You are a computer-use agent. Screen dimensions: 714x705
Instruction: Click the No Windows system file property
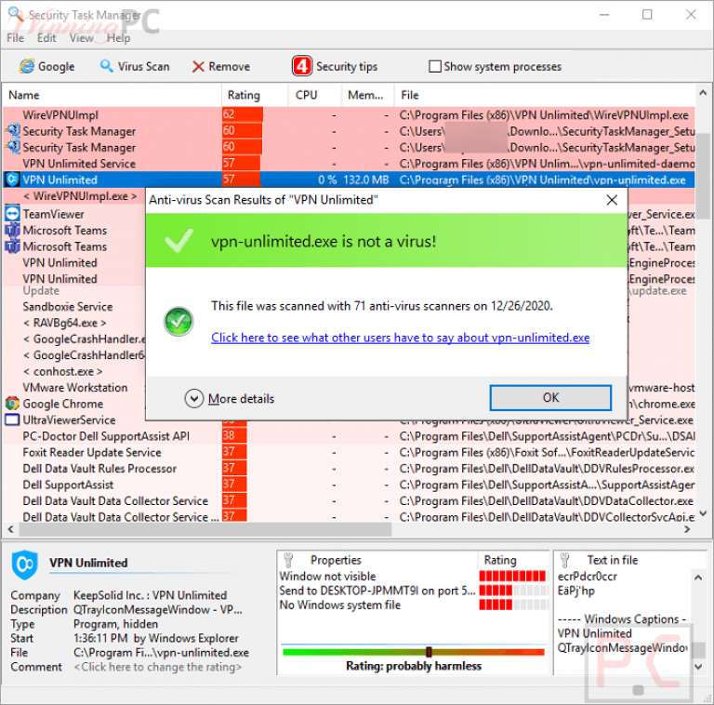(339, 605)
